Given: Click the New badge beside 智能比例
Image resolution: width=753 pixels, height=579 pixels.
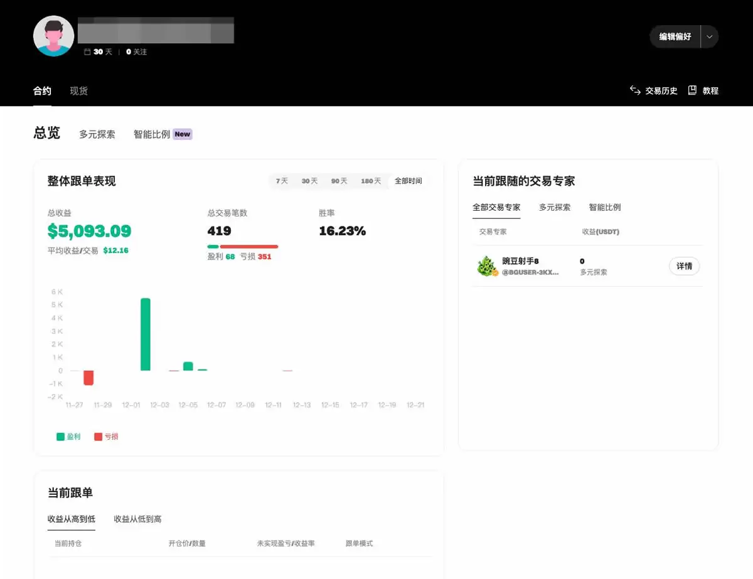Looking at the screenshot, I should (182, 134).
